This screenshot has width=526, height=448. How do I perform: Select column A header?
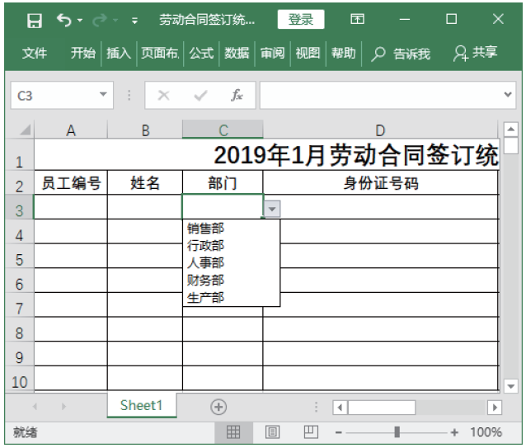[x=70, y=130]
